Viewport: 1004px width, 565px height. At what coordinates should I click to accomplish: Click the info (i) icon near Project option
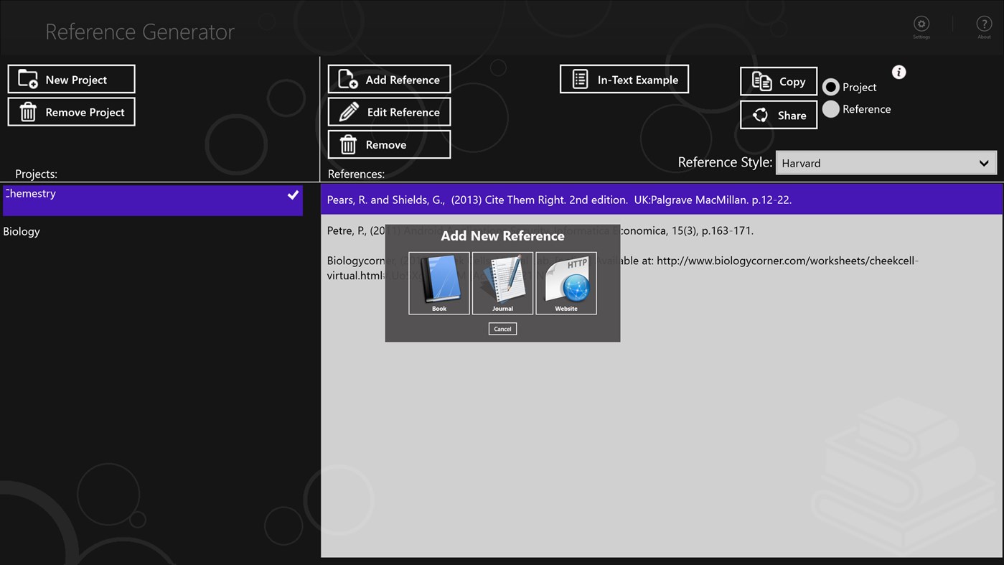click(x=899, y=72)
